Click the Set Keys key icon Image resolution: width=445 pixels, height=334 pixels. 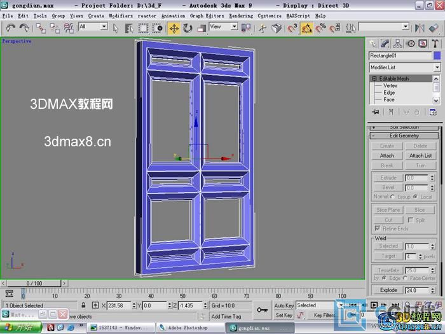[262, 310]
